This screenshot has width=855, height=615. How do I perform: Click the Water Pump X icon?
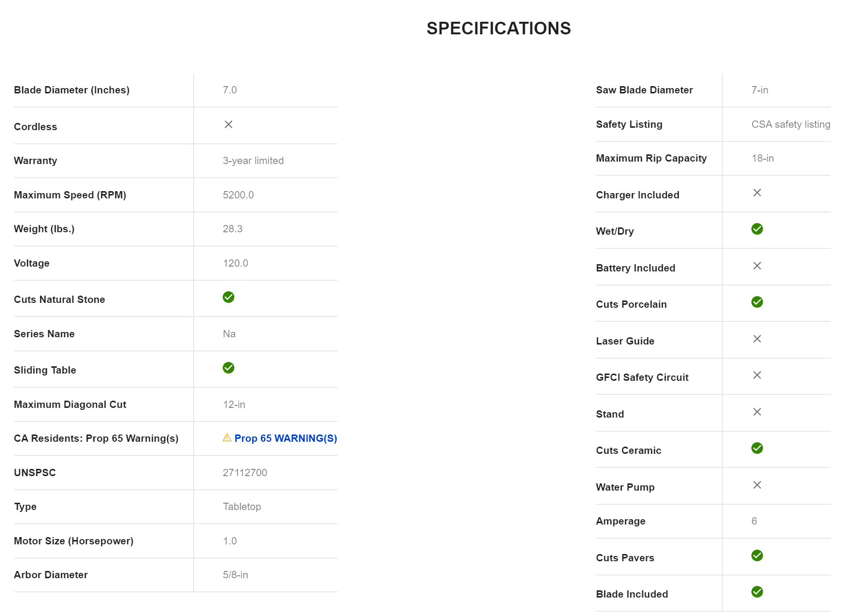[x=757, y=485]
